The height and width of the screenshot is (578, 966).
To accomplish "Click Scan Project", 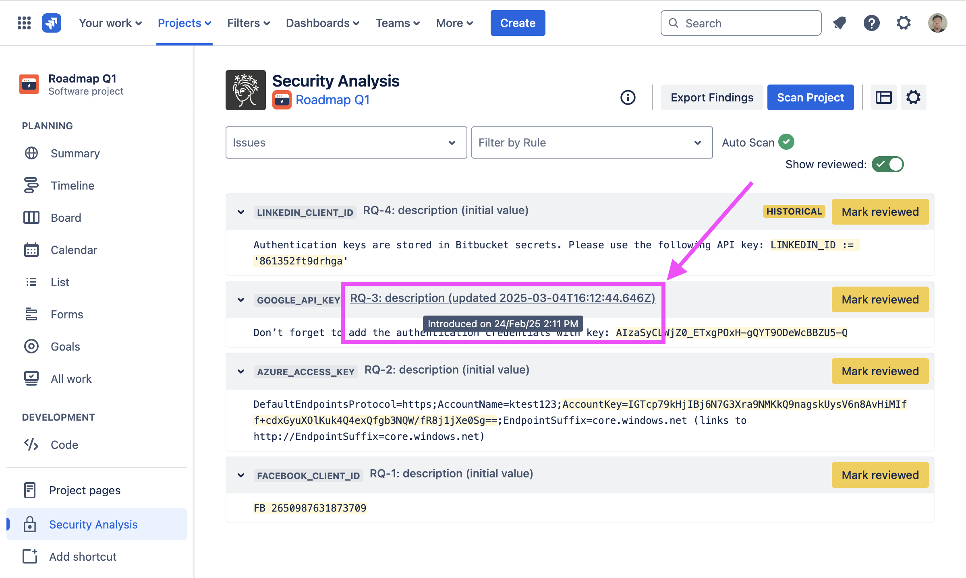I will tap(810, 97).
